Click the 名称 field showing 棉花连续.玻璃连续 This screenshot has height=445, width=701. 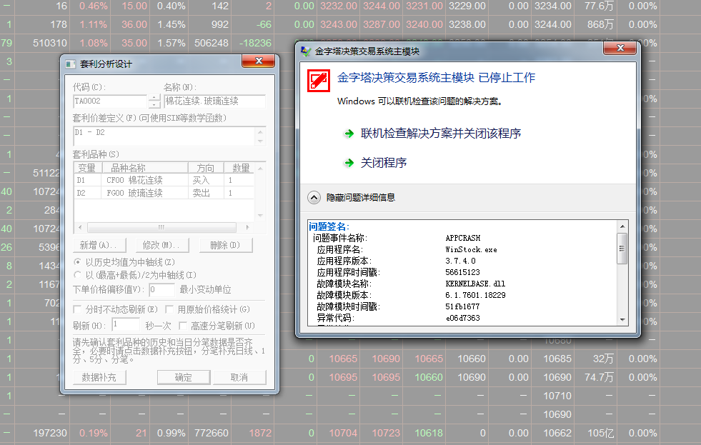(214, 101)
